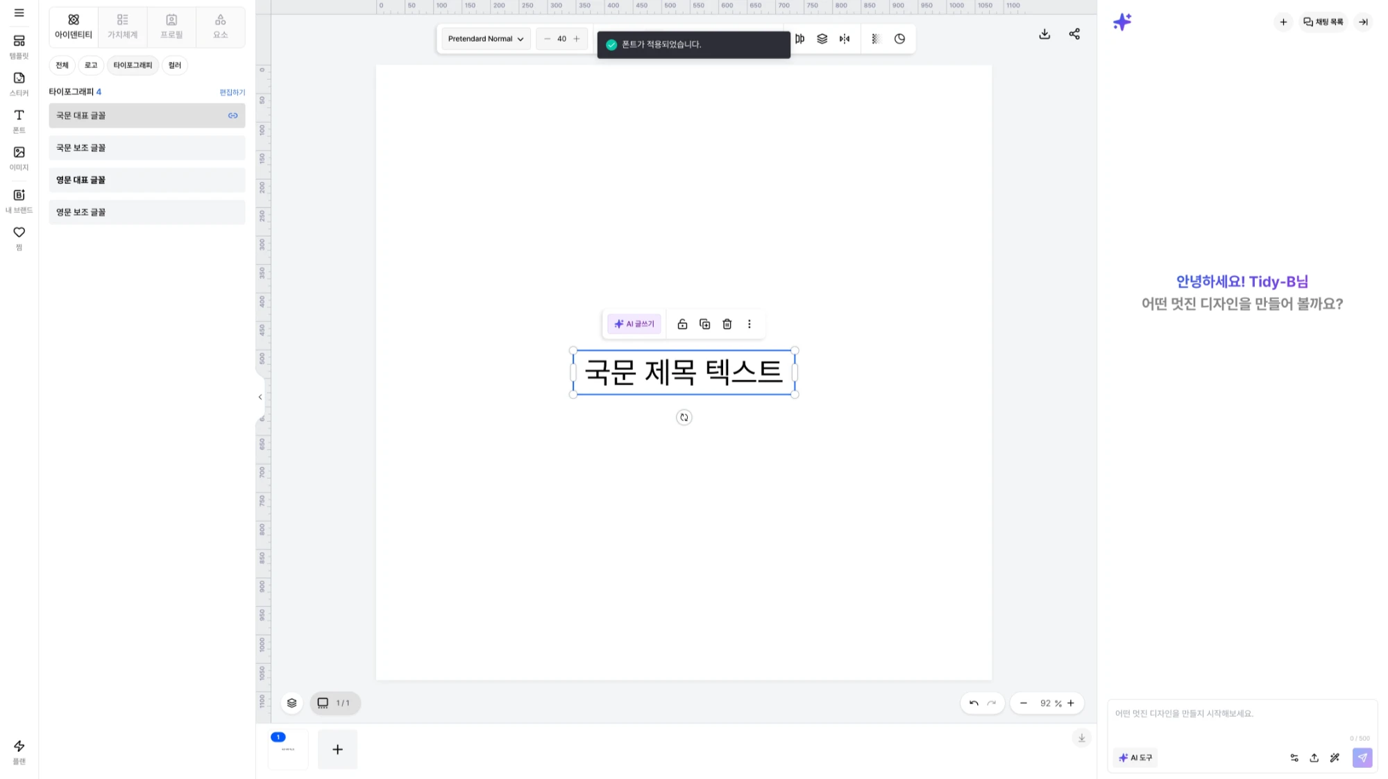Screen dimensions: 1388x779
Task: Click the AI 글쓰기 button
Action: click(x=634, y=324)
